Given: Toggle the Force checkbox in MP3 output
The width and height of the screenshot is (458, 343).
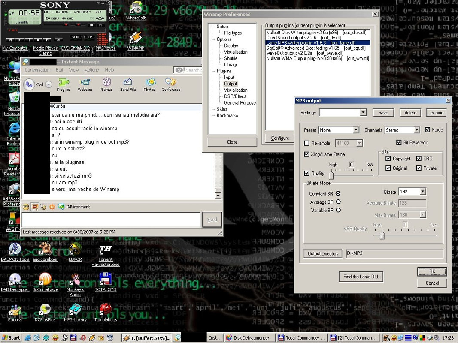Looking at the screenshot, I should click(428, 129).
